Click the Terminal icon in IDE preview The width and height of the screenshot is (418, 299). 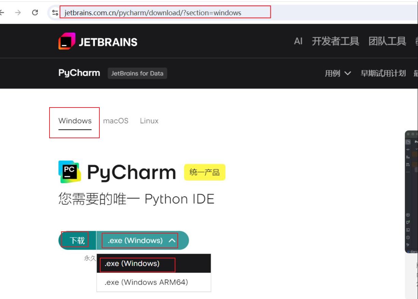coord(408,230)
